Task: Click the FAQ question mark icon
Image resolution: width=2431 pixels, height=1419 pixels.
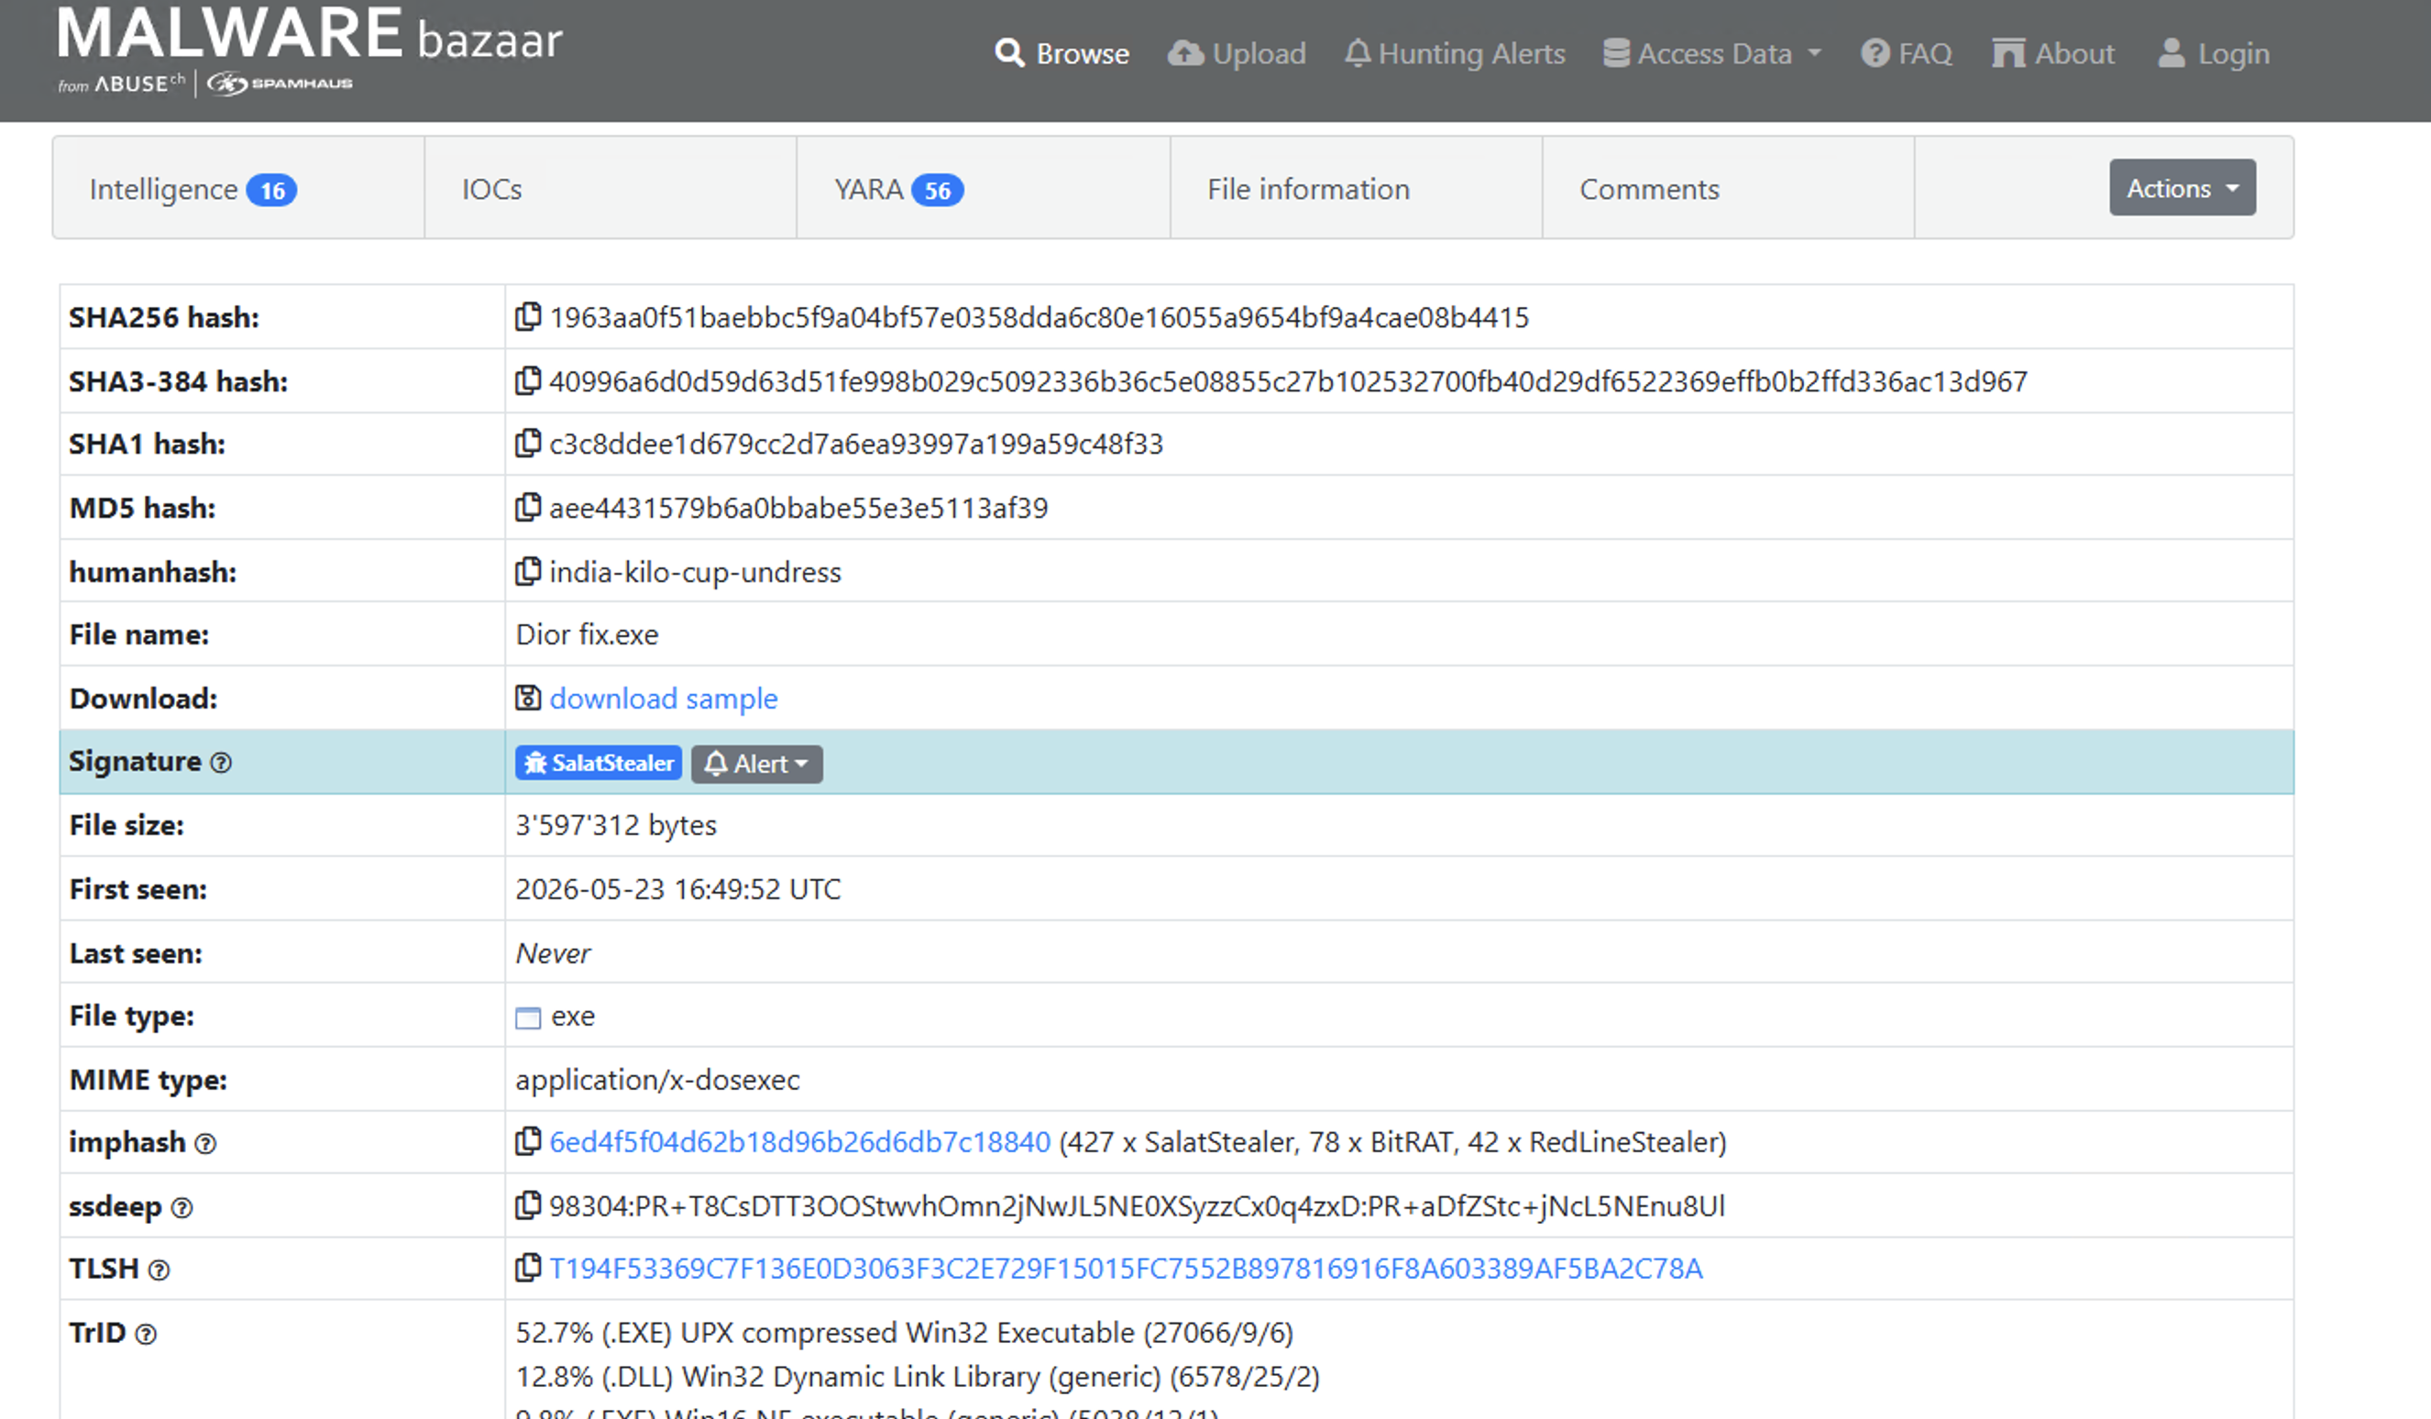Action: point(1875,53)
